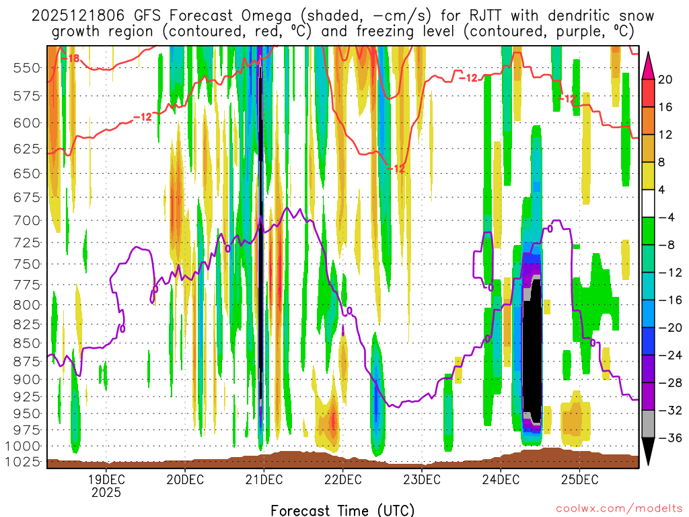Click the 975 pressure level label
This screenshot has height=517, width=689.
(26, 430)
